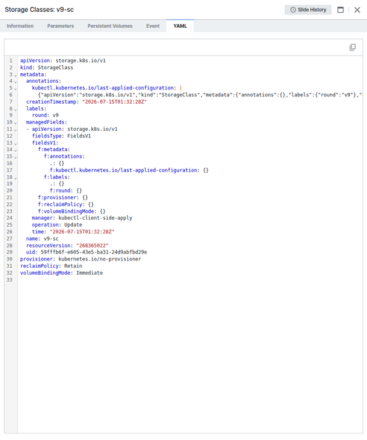Switch to the Information tab
The image size is (367, 440).
click(20, 26)
